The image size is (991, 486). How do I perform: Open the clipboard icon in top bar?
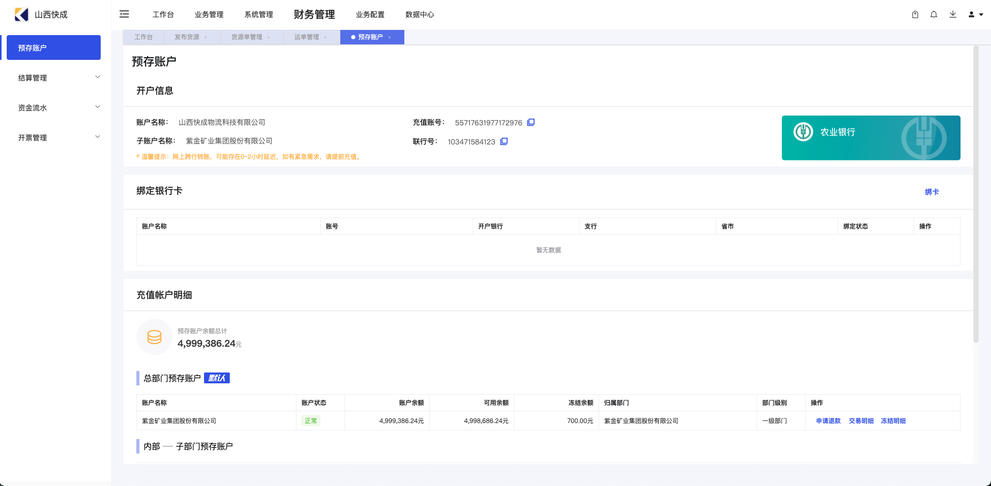point(915,14)
